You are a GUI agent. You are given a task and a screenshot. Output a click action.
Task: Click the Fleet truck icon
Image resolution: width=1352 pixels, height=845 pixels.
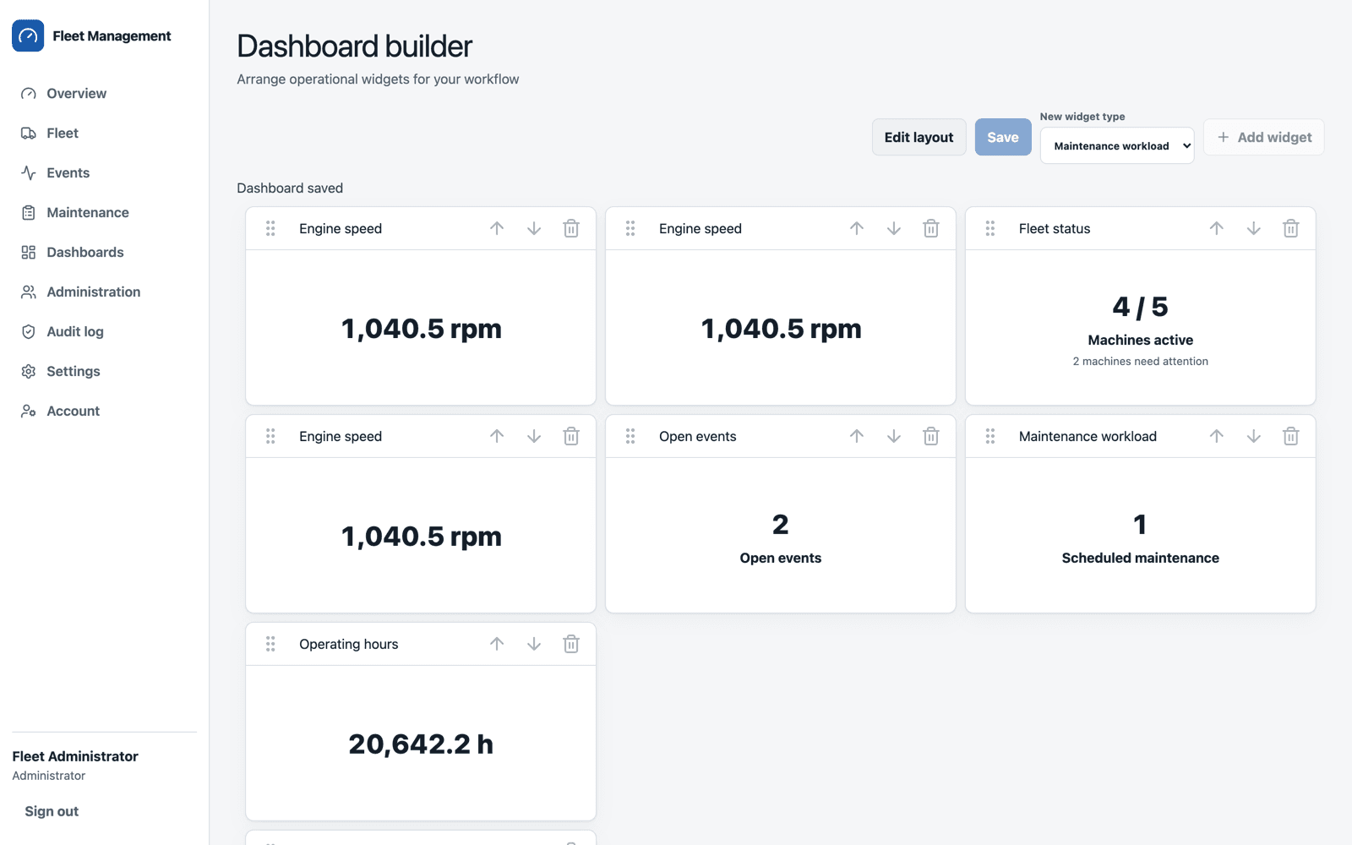click(x=29, y=134)
